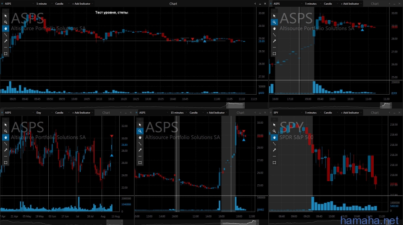The height and width of the screenshot is (225, 403).
Task: Click navigator scrollbar thumb under top-right ASPS chart
Action: [386, 105]
